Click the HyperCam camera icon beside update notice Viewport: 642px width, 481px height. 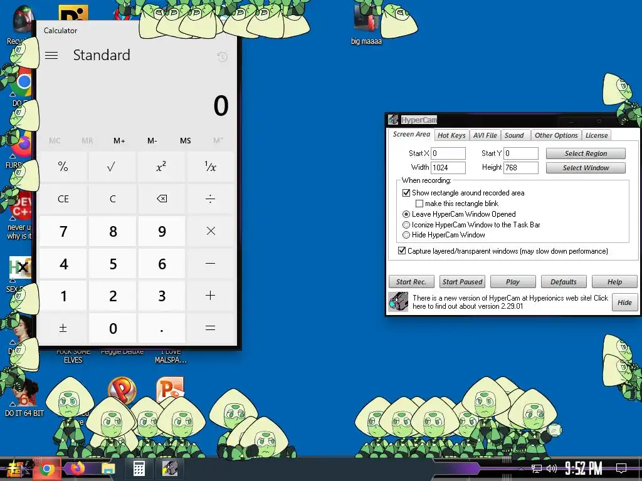coord(398,302)
